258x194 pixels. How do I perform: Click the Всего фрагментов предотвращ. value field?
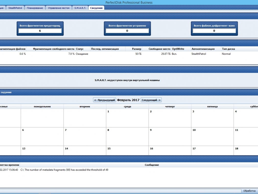tap(40, 31)
